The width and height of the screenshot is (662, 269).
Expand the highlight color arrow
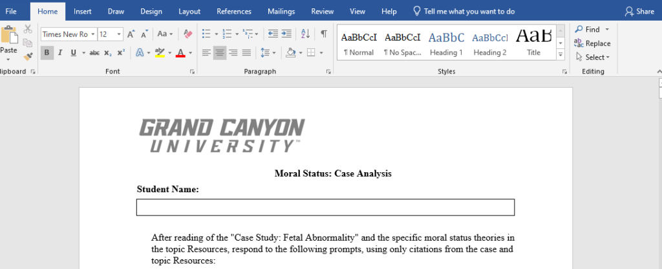click(170, 53)
